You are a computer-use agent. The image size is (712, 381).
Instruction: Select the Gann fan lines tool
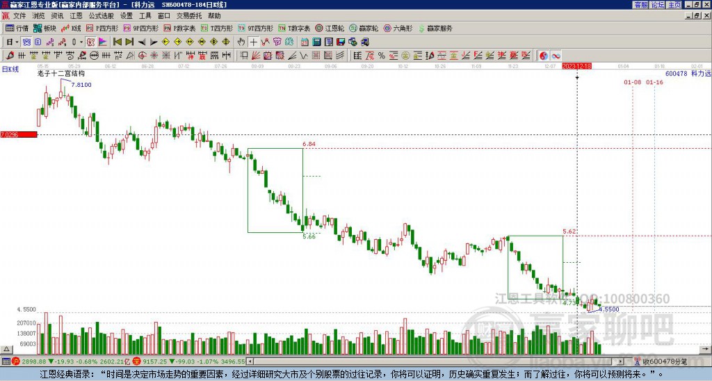point(256,56)
